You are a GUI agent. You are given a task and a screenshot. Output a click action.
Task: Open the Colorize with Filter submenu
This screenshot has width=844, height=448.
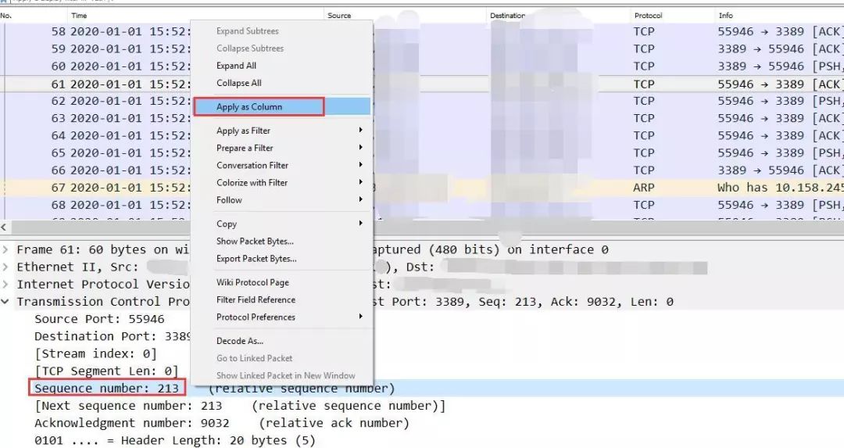point(282,182)
